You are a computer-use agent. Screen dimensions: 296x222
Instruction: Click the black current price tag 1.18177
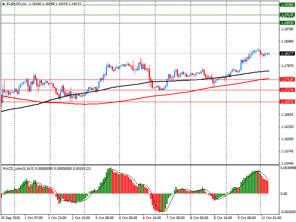287,53
